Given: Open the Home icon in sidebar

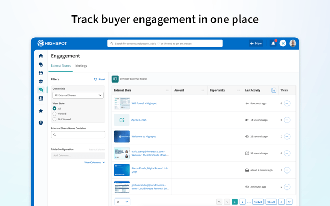Looking at the screenshot, I should tap(41, 56).
